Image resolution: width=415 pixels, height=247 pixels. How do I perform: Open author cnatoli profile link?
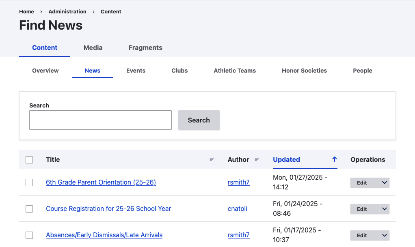point(238,208)
